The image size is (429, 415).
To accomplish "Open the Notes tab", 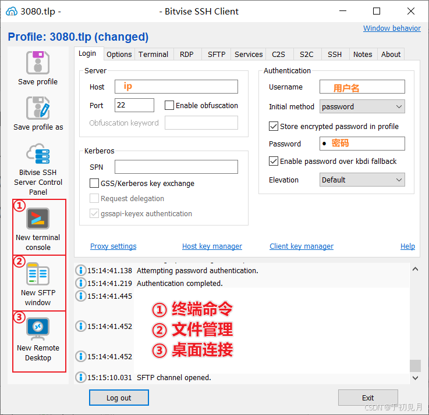I will [x=363, y=55].
